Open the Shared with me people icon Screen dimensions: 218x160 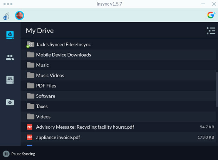coord(10,57)
